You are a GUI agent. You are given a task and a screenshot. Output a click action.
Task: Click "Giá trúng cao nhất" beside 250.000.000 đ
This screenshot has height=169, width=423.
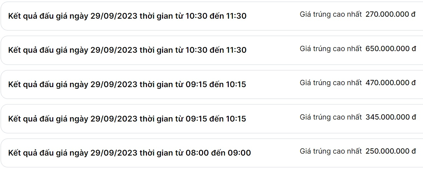[331, 151]
